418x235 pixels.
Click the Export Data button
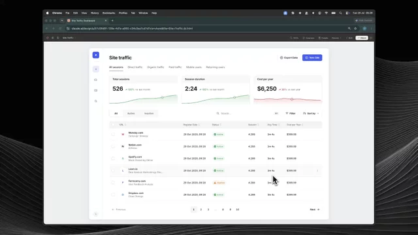point(289,57)
